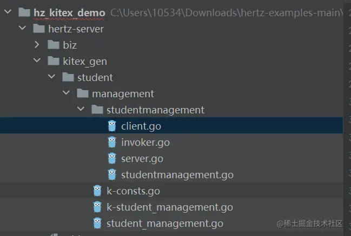
Task: Click the project path text C:\Users\10534\Downloads
Action: pos(174,13)
